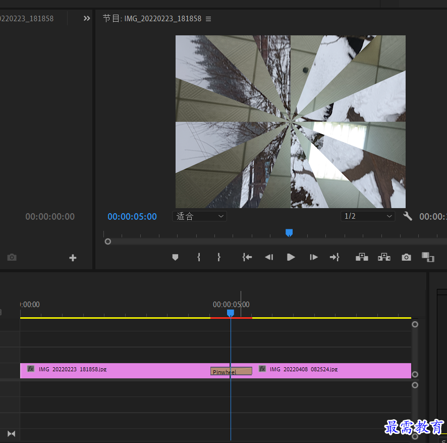Screen dimensions: 447x443
Task: Select the Pinwheel transition on timeline
Action: 231,371
